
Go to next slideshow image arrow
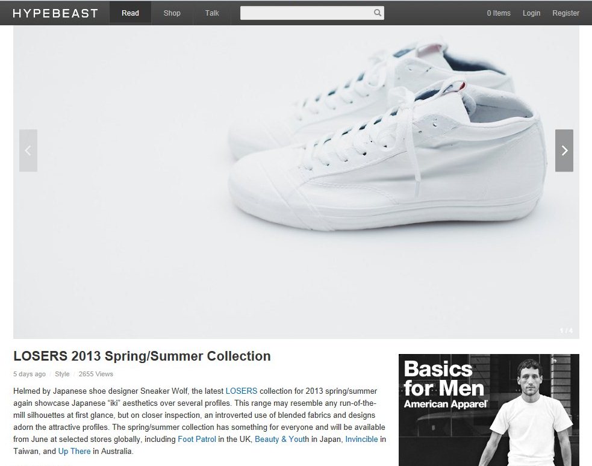pyautogui.click(x=564, y=151)
